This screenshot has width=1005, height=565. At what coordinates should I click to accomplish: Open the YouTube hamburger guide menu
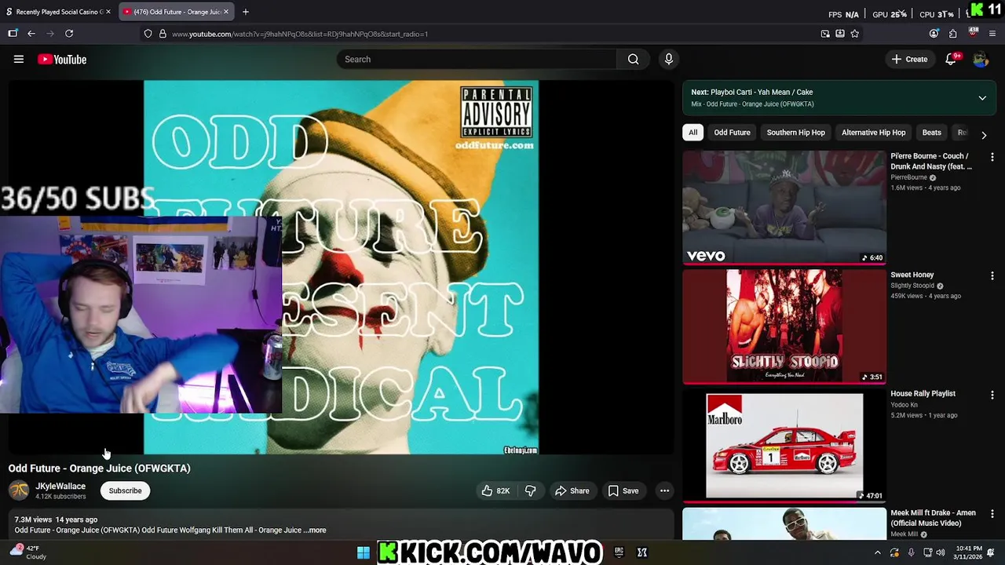pos(19,59)
